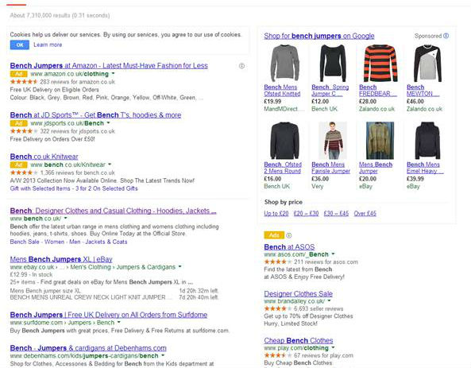Expand dropdown arrow beside ebay.co.uk breadcrumb

[x=180, y=266]
